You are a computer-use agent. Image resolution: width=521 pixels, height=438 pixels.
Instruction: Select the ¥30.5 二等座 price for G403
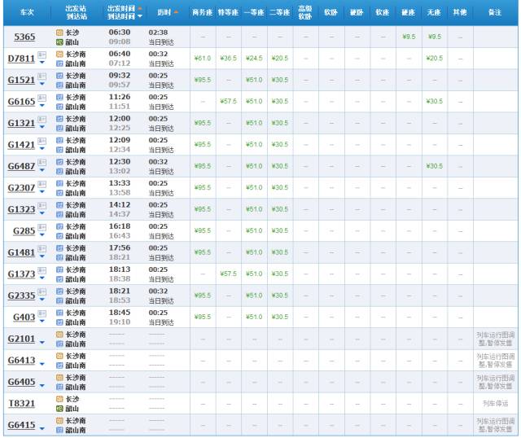280,317
